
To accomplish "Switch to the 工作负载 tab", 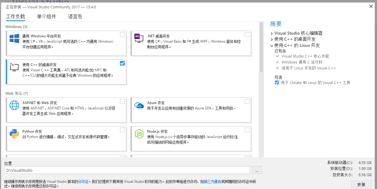I will 16,17.
